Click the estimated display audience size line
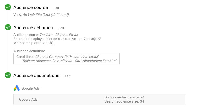Viewport: 201px width, 111px height. pos(57,39)
